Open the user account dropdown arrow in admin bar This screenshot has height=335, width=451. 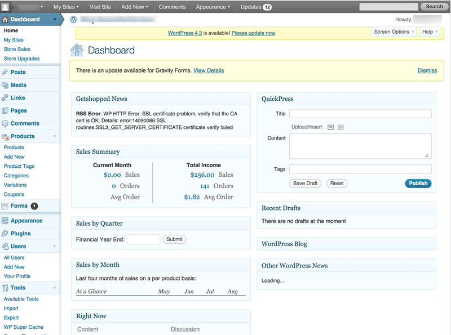(42, 7)
